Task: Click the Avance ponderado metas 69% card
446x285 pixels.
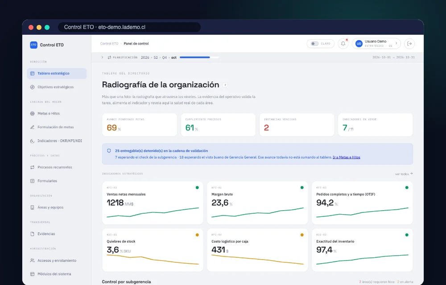Action: click(139, 125)
